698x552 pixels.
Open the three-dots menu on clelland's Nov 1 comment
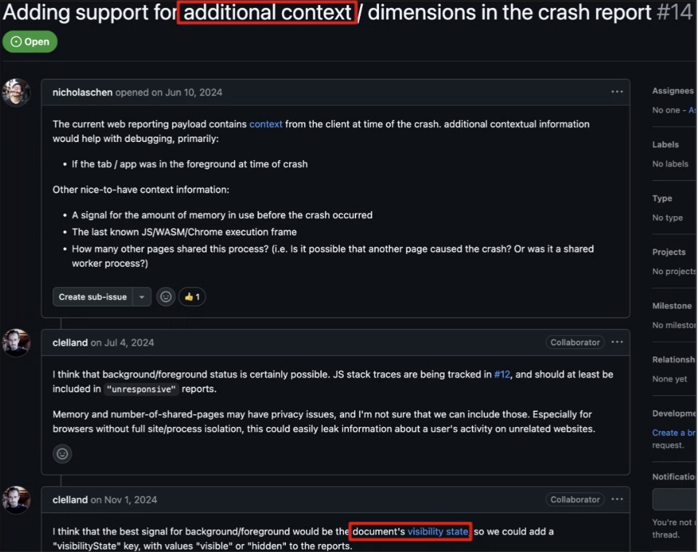pos(617,499)
